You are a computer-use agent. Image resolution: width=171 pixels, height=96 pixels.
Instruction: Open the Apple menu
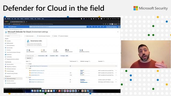5,19
